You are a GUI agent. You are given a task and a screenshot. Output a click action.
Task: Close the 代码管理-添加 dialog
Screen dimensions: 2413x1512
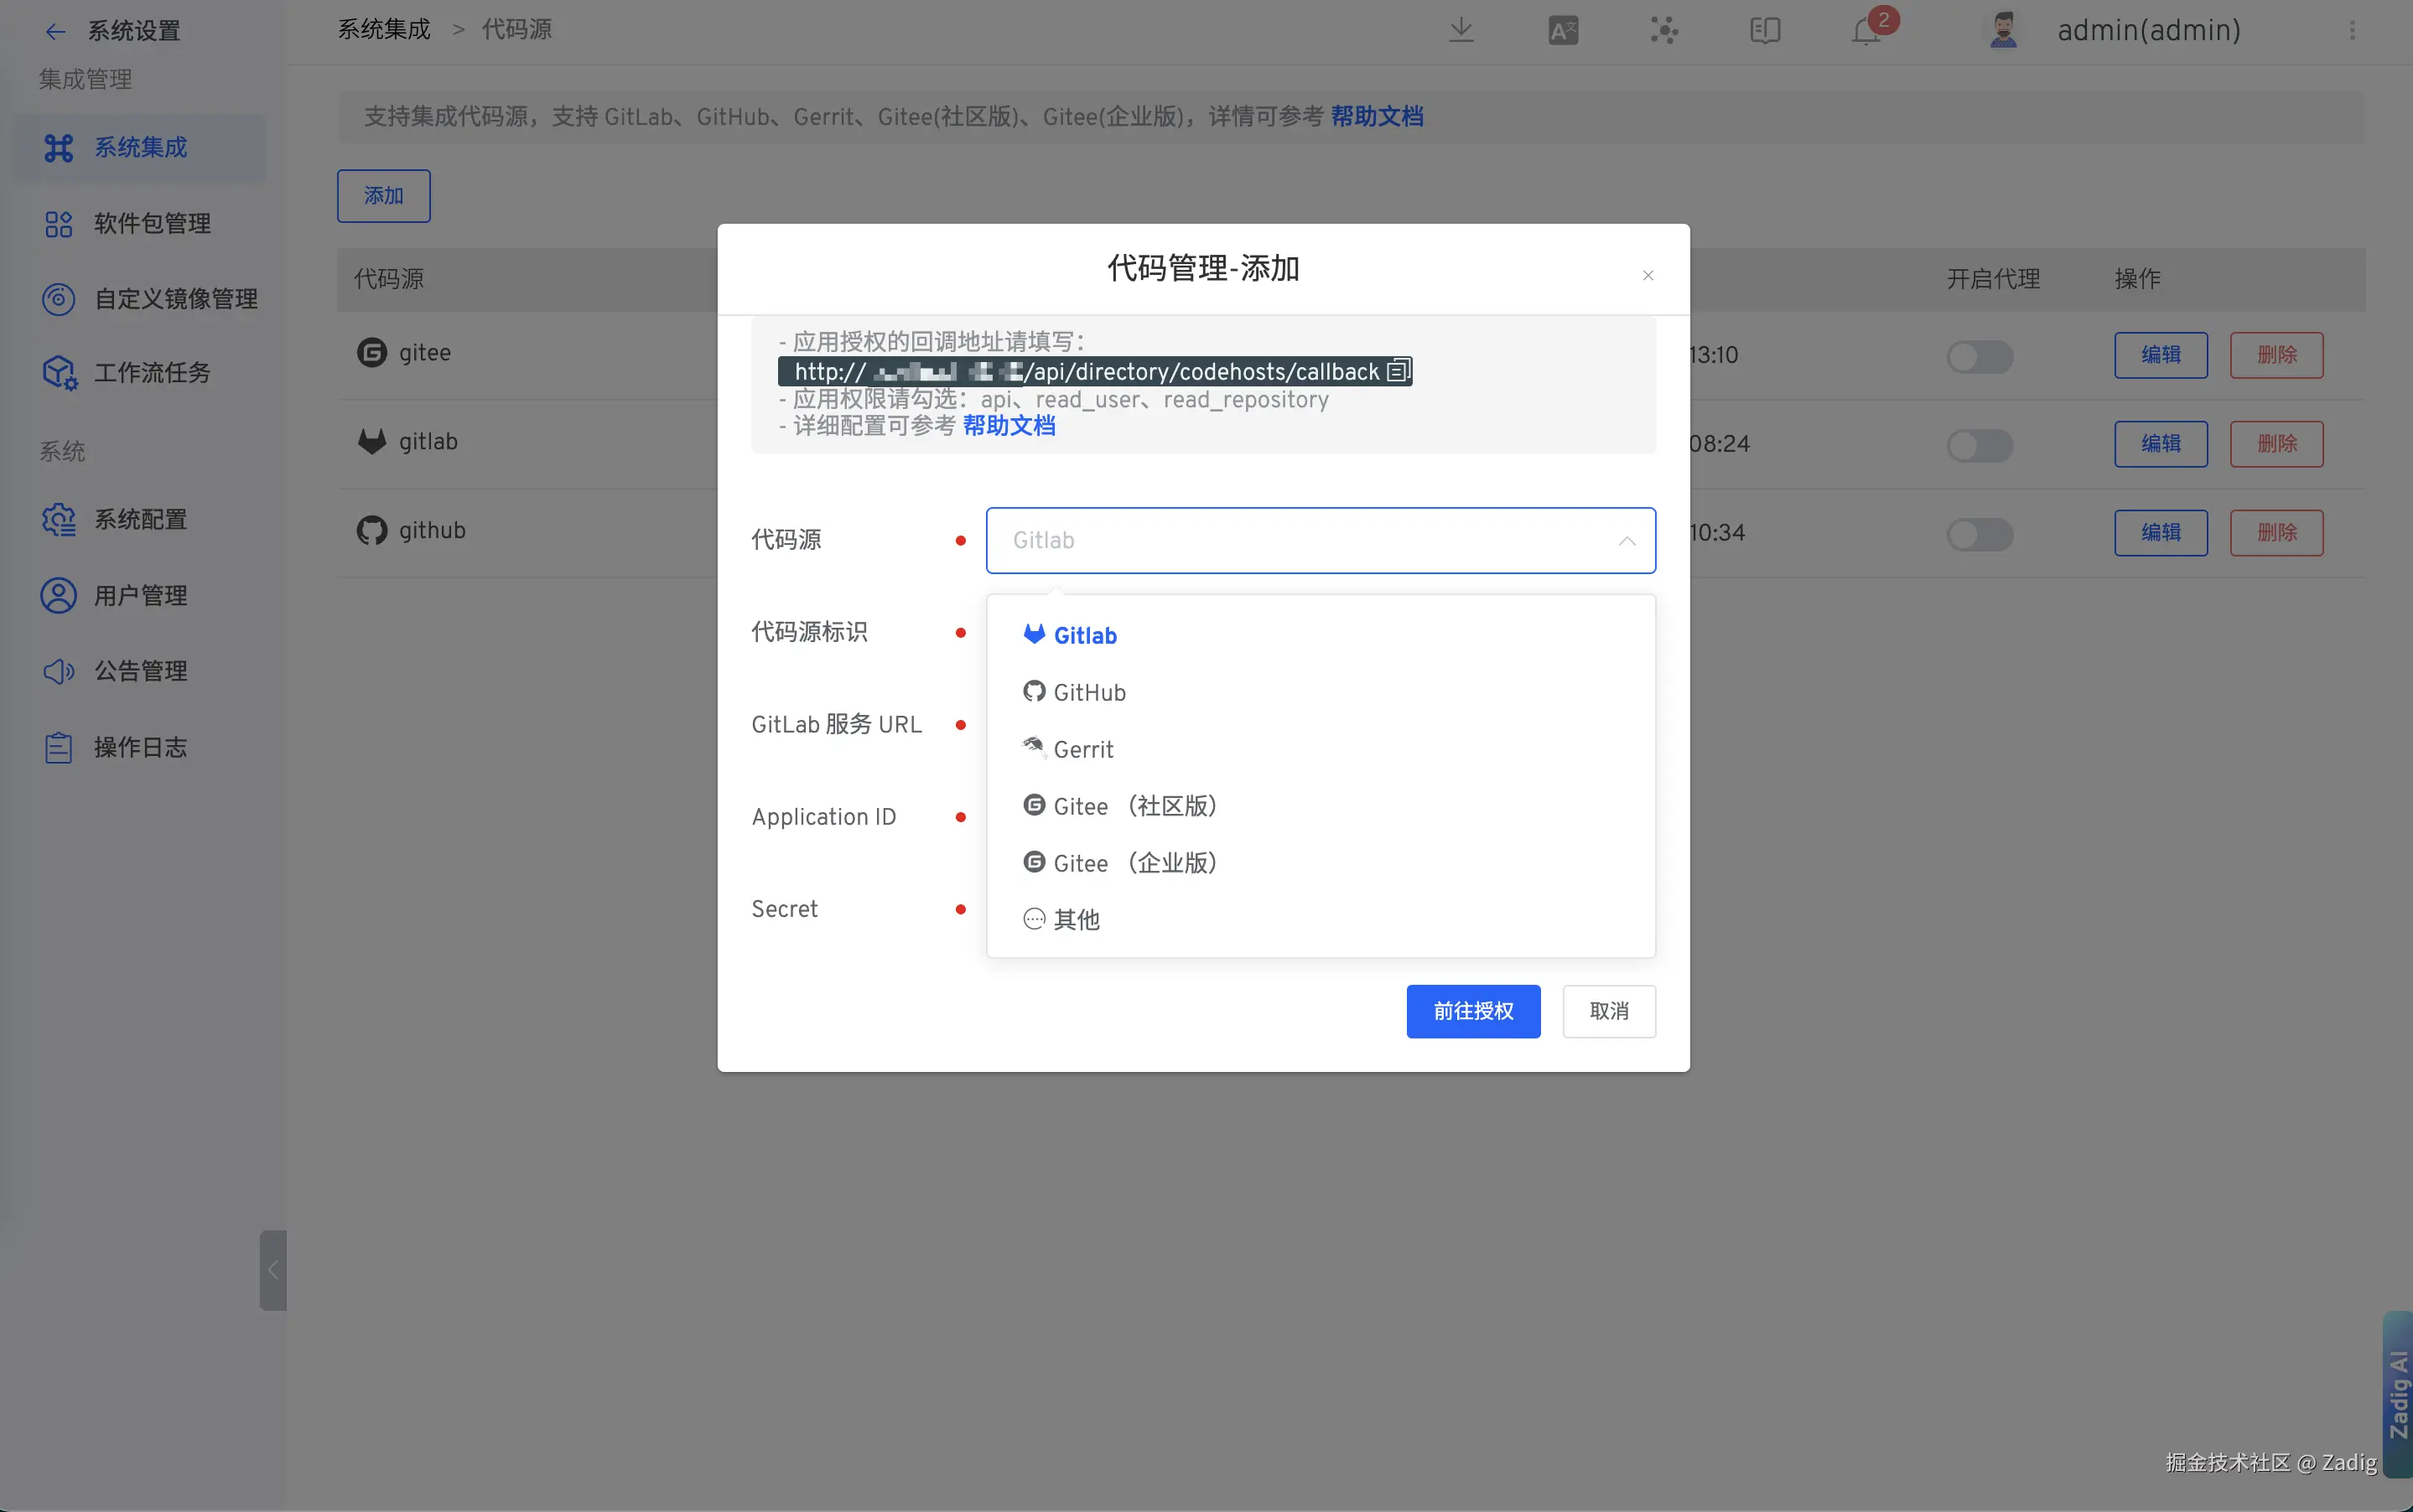1648,275
